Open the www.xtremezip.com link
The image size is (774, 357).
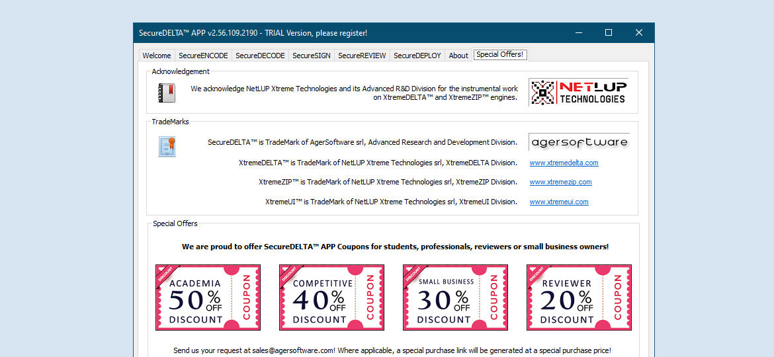pyautogui.click(x=560, y=182)
